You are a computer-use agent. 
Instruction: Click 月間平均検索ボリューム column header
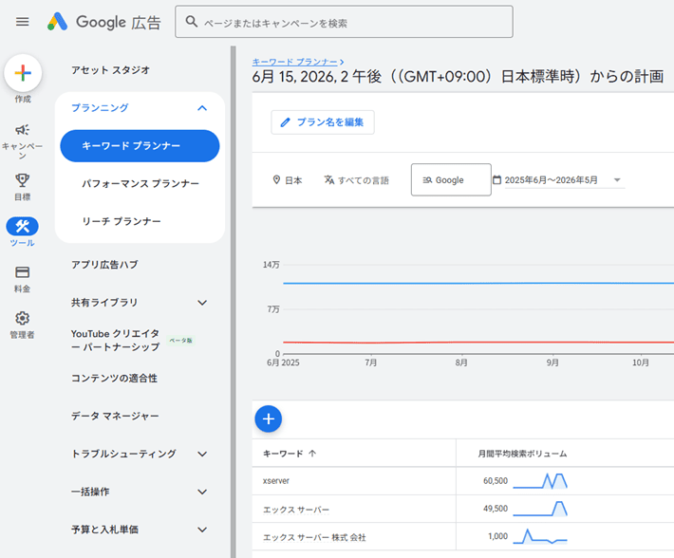point(522,454)
